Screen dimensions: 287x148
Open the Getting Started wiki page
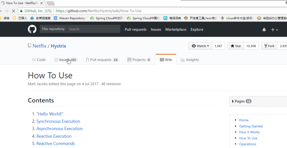(x=251, y=126)
